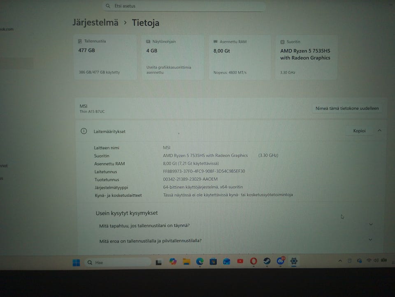Select the Tuotetunnus value 00342-21389-23029-AAOEM
Viewport: 395px width, 297px height.
click(x=190, y=179)
